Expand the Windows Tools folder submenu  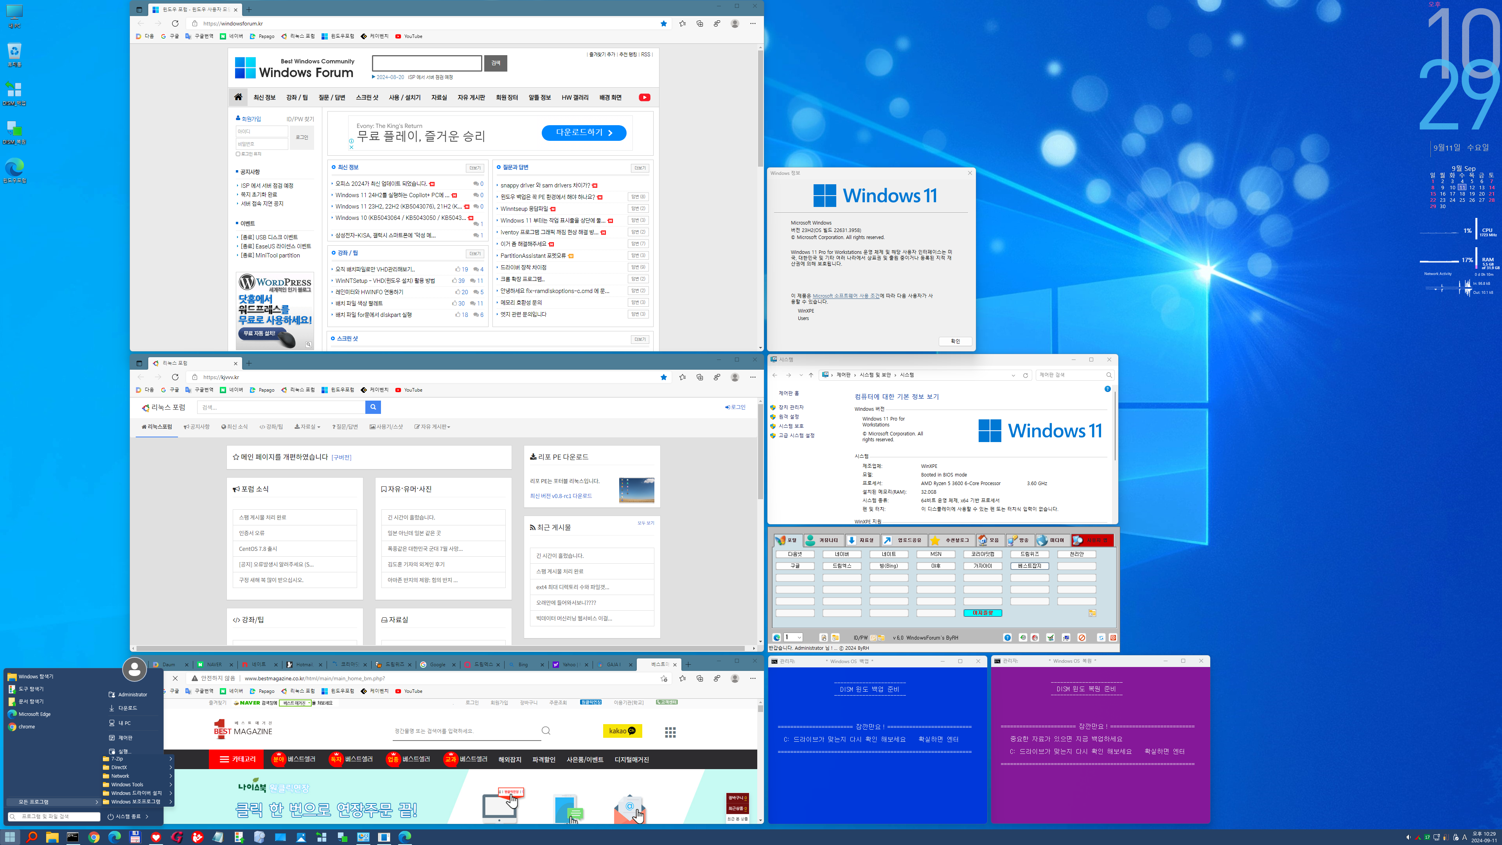tap(138, 784)
